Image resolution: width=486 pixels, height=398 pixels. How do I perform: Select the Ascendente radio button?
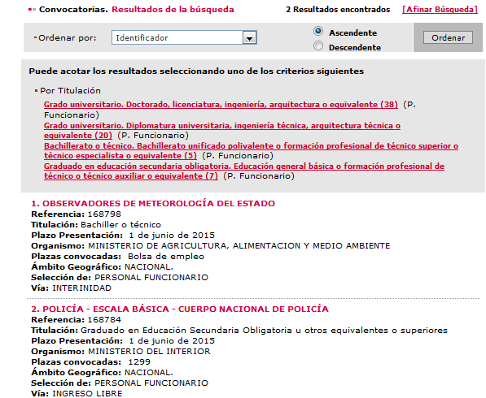click(x=318, y=31)
